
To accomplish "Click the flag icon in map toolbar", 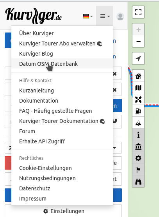I will pos(138,170).
